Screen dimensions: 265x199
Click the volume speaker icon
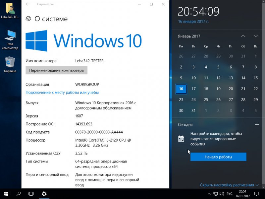[221, 193]
